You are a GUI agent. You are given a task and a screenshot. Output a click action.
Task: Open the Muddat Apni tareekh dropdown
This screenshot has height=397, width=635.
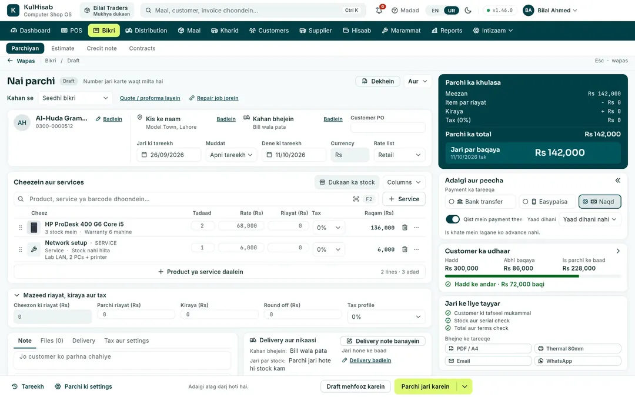(231, 155)
